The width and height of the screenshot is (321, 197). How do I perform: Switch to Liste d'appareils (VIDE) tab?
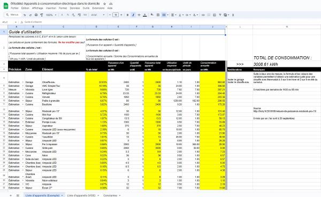[81, 195]
